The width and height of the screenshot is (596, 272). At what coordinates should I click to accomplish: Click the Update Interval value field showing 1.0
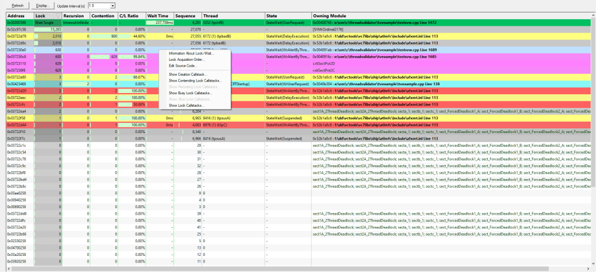tap(99, 6)
